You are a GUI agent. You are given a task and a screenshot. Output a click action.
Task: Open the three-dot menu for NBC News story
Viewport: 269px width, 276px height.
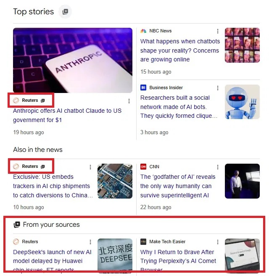click(218, 31)
